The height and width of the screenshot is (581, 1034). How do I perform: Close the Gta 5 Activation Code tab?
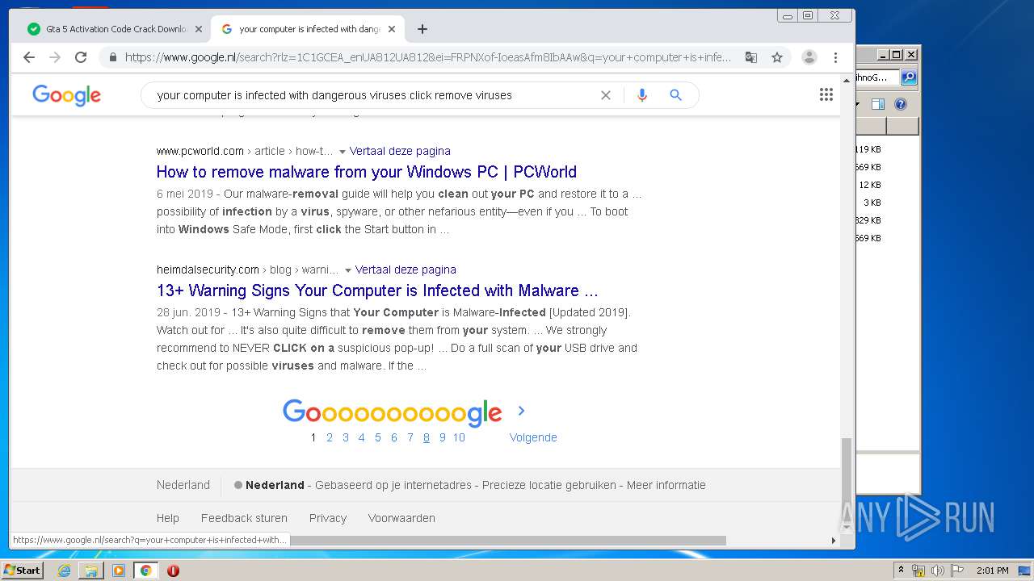[199, 29]
